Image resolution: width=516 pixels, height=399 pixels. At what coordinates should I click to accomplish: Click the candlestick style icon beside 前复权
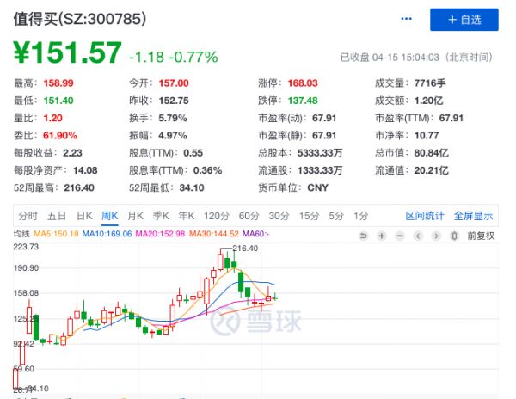tap(451, 236)
